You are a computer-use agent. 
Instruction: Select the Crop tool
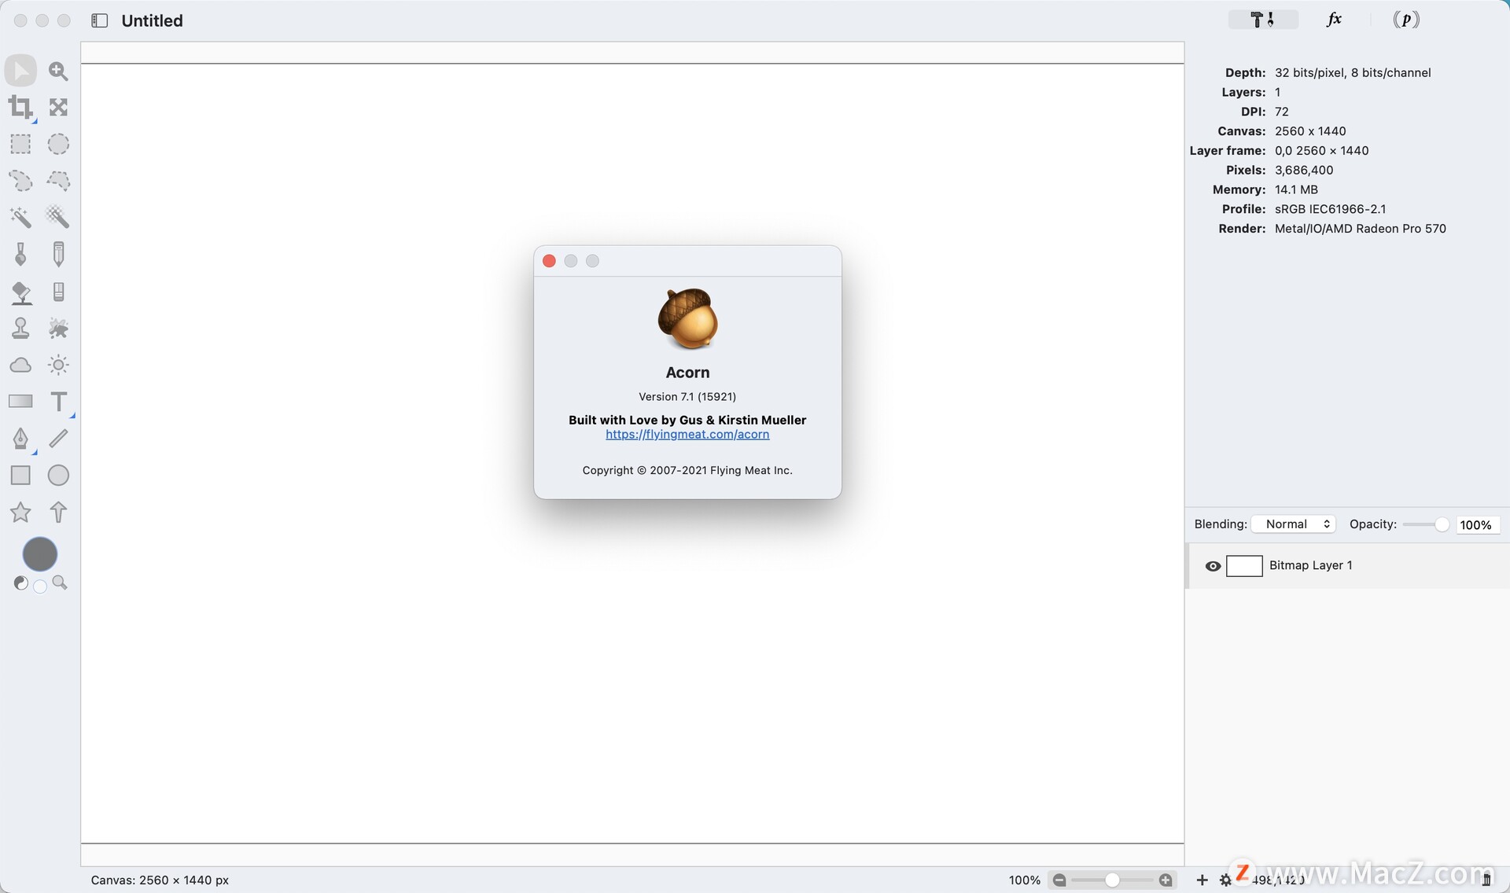click(x=21, y=108)
